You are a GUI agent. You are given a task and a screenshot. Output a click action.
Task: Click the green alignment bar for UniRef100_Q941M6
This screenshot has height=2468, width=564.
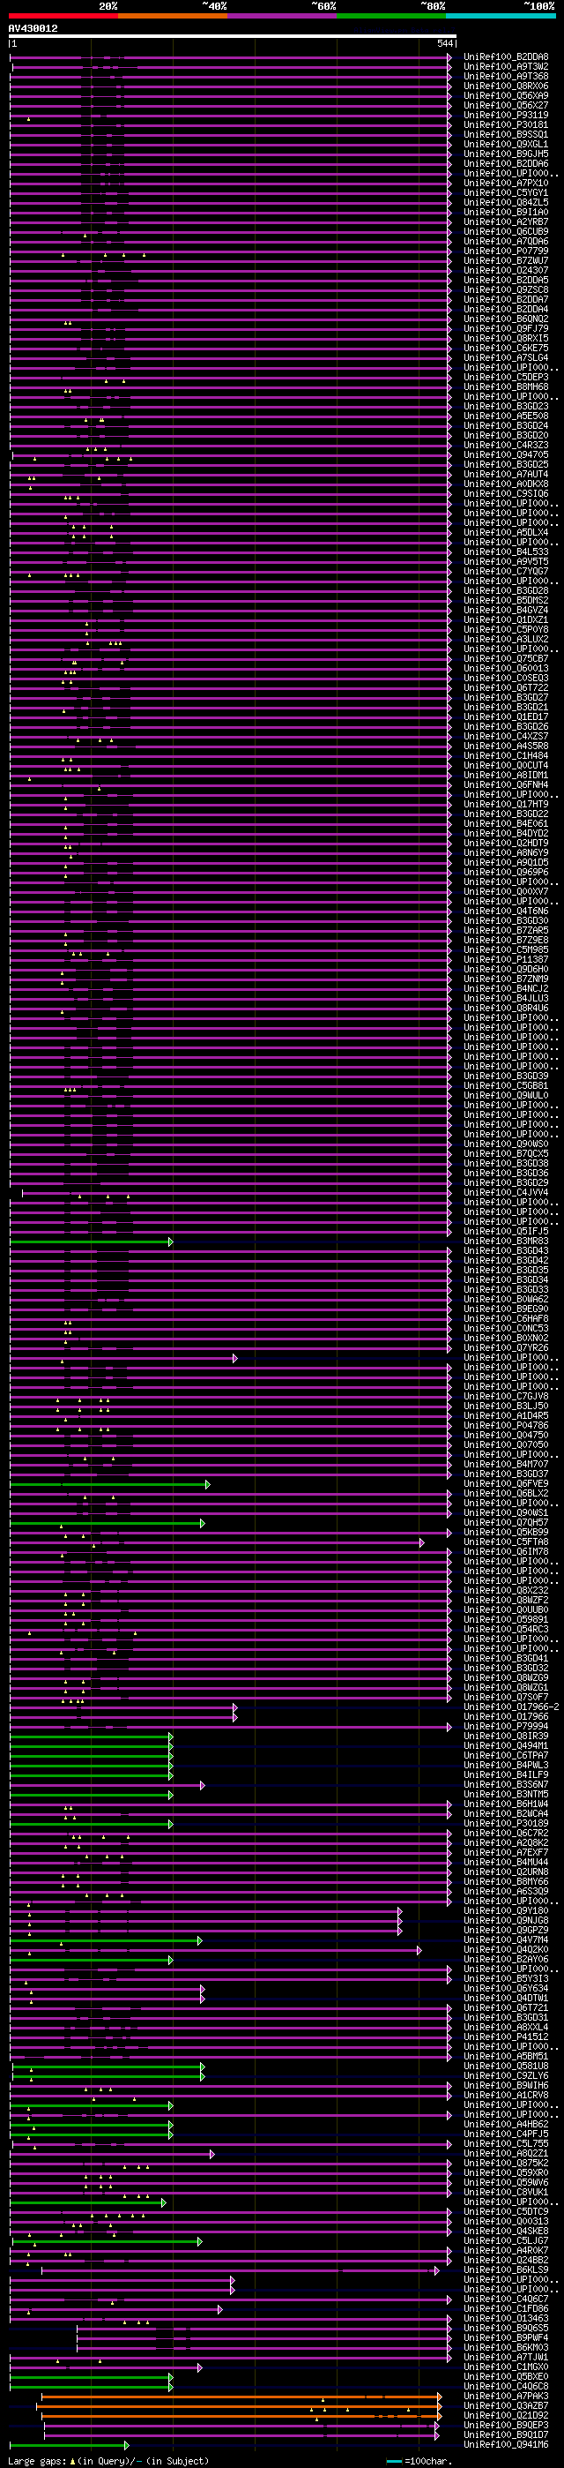69,2445
